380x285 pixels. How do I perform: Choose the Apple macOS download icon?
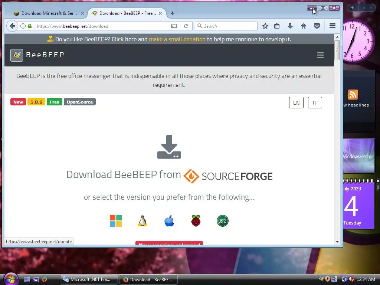click(169, 221)
